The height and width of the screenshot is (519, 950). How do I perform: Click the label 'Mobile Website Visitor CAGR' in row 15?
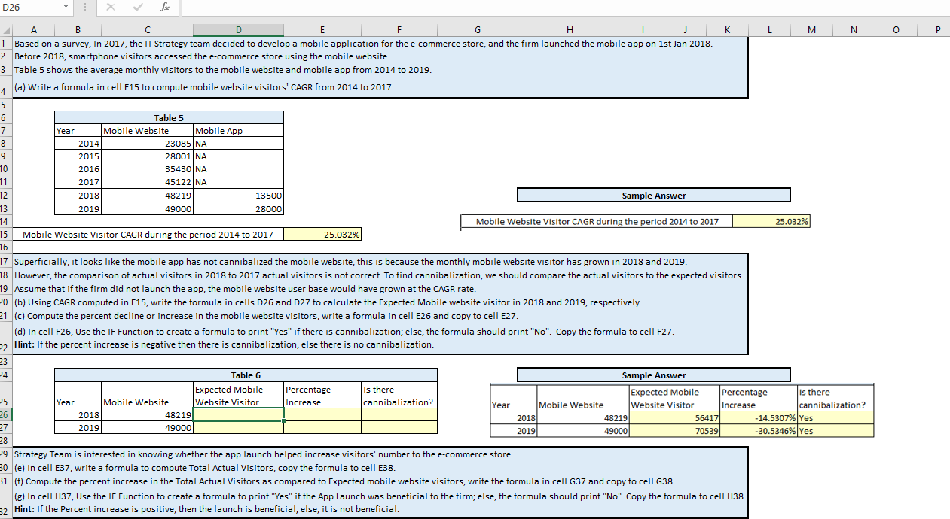(148, 235)
